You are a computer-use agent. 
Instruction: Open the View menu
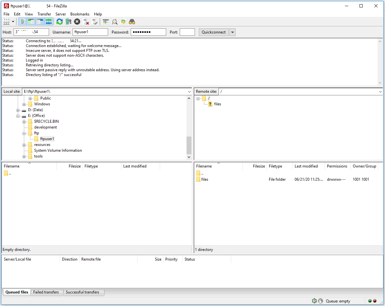point(29,14)
